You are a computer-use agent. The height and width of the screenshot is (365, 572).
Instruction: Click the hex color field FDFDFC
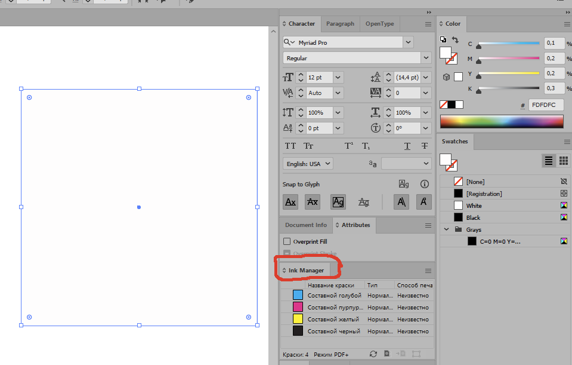click(546, 105)
